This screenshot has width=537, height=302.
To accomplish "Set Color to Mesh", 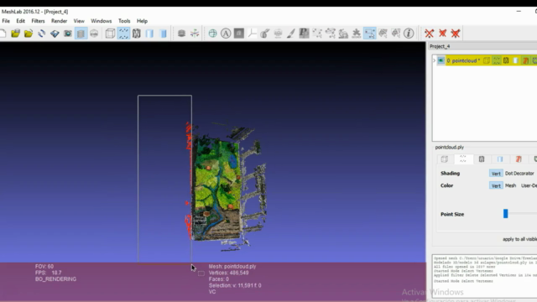I will point(510,185).
